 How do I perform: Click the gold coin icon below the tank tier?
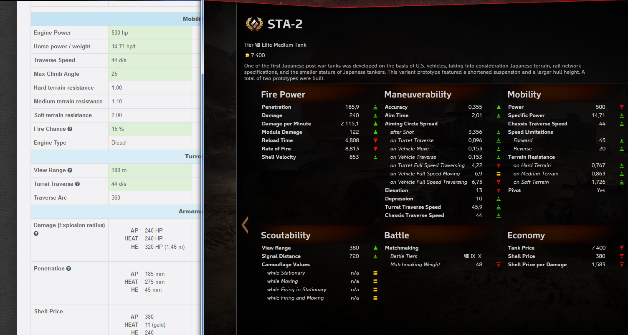[x=247, y=55]
